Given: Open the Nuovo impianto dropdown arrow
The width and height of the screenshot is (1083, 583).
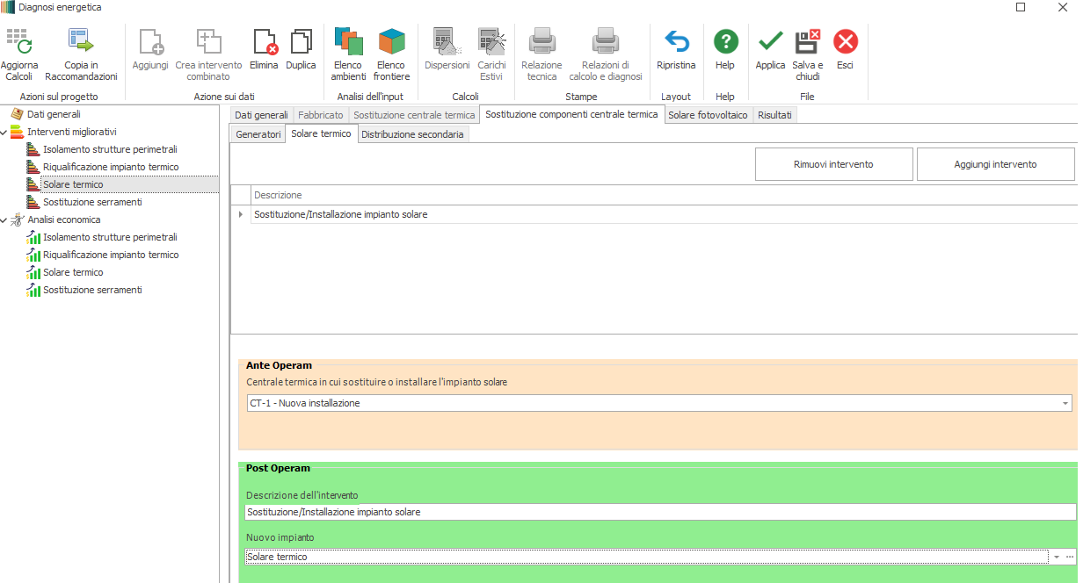Looking at the screenshot, I should pyautogui.click(x=1057, y=558).
